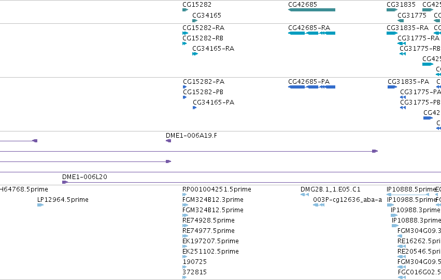Image resolution: width=441 pixels, height=280 pixels.
Task: Click the CG31775-PA protein glyph
Action: (x=403, y=97)
